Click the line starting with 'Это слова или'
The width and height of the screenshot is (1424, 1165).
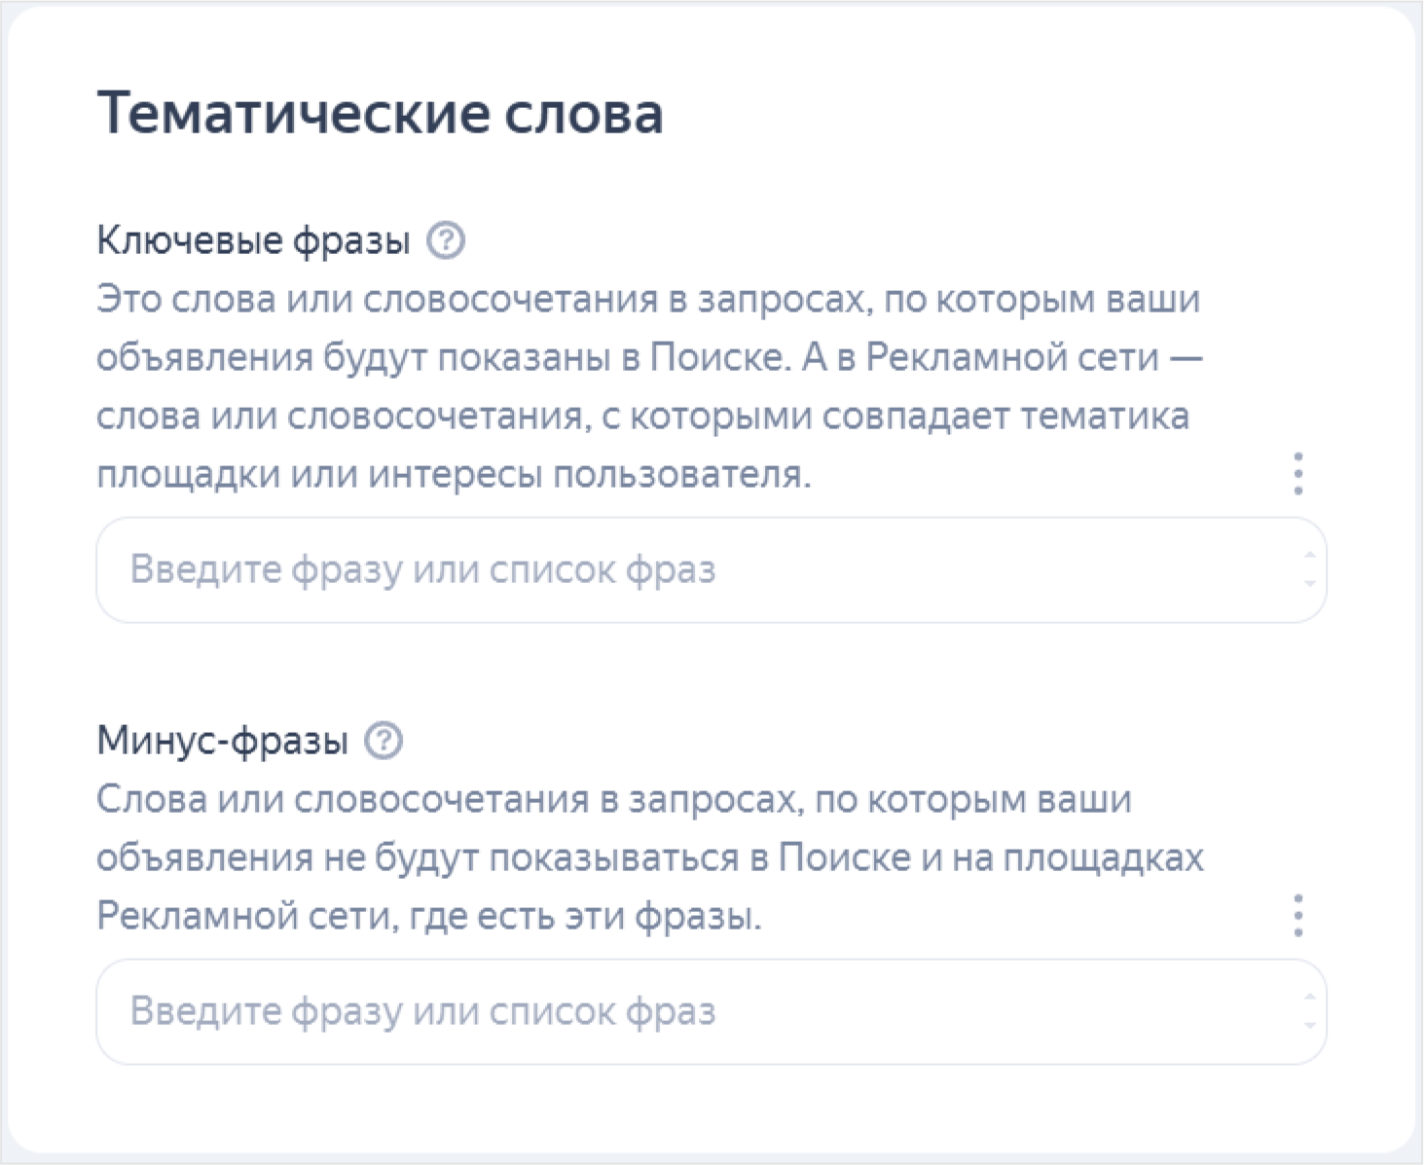[647, 299]
